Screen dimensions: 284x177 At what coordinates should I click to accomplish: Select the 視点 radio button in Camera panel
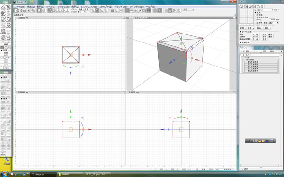tap(256, 13)
